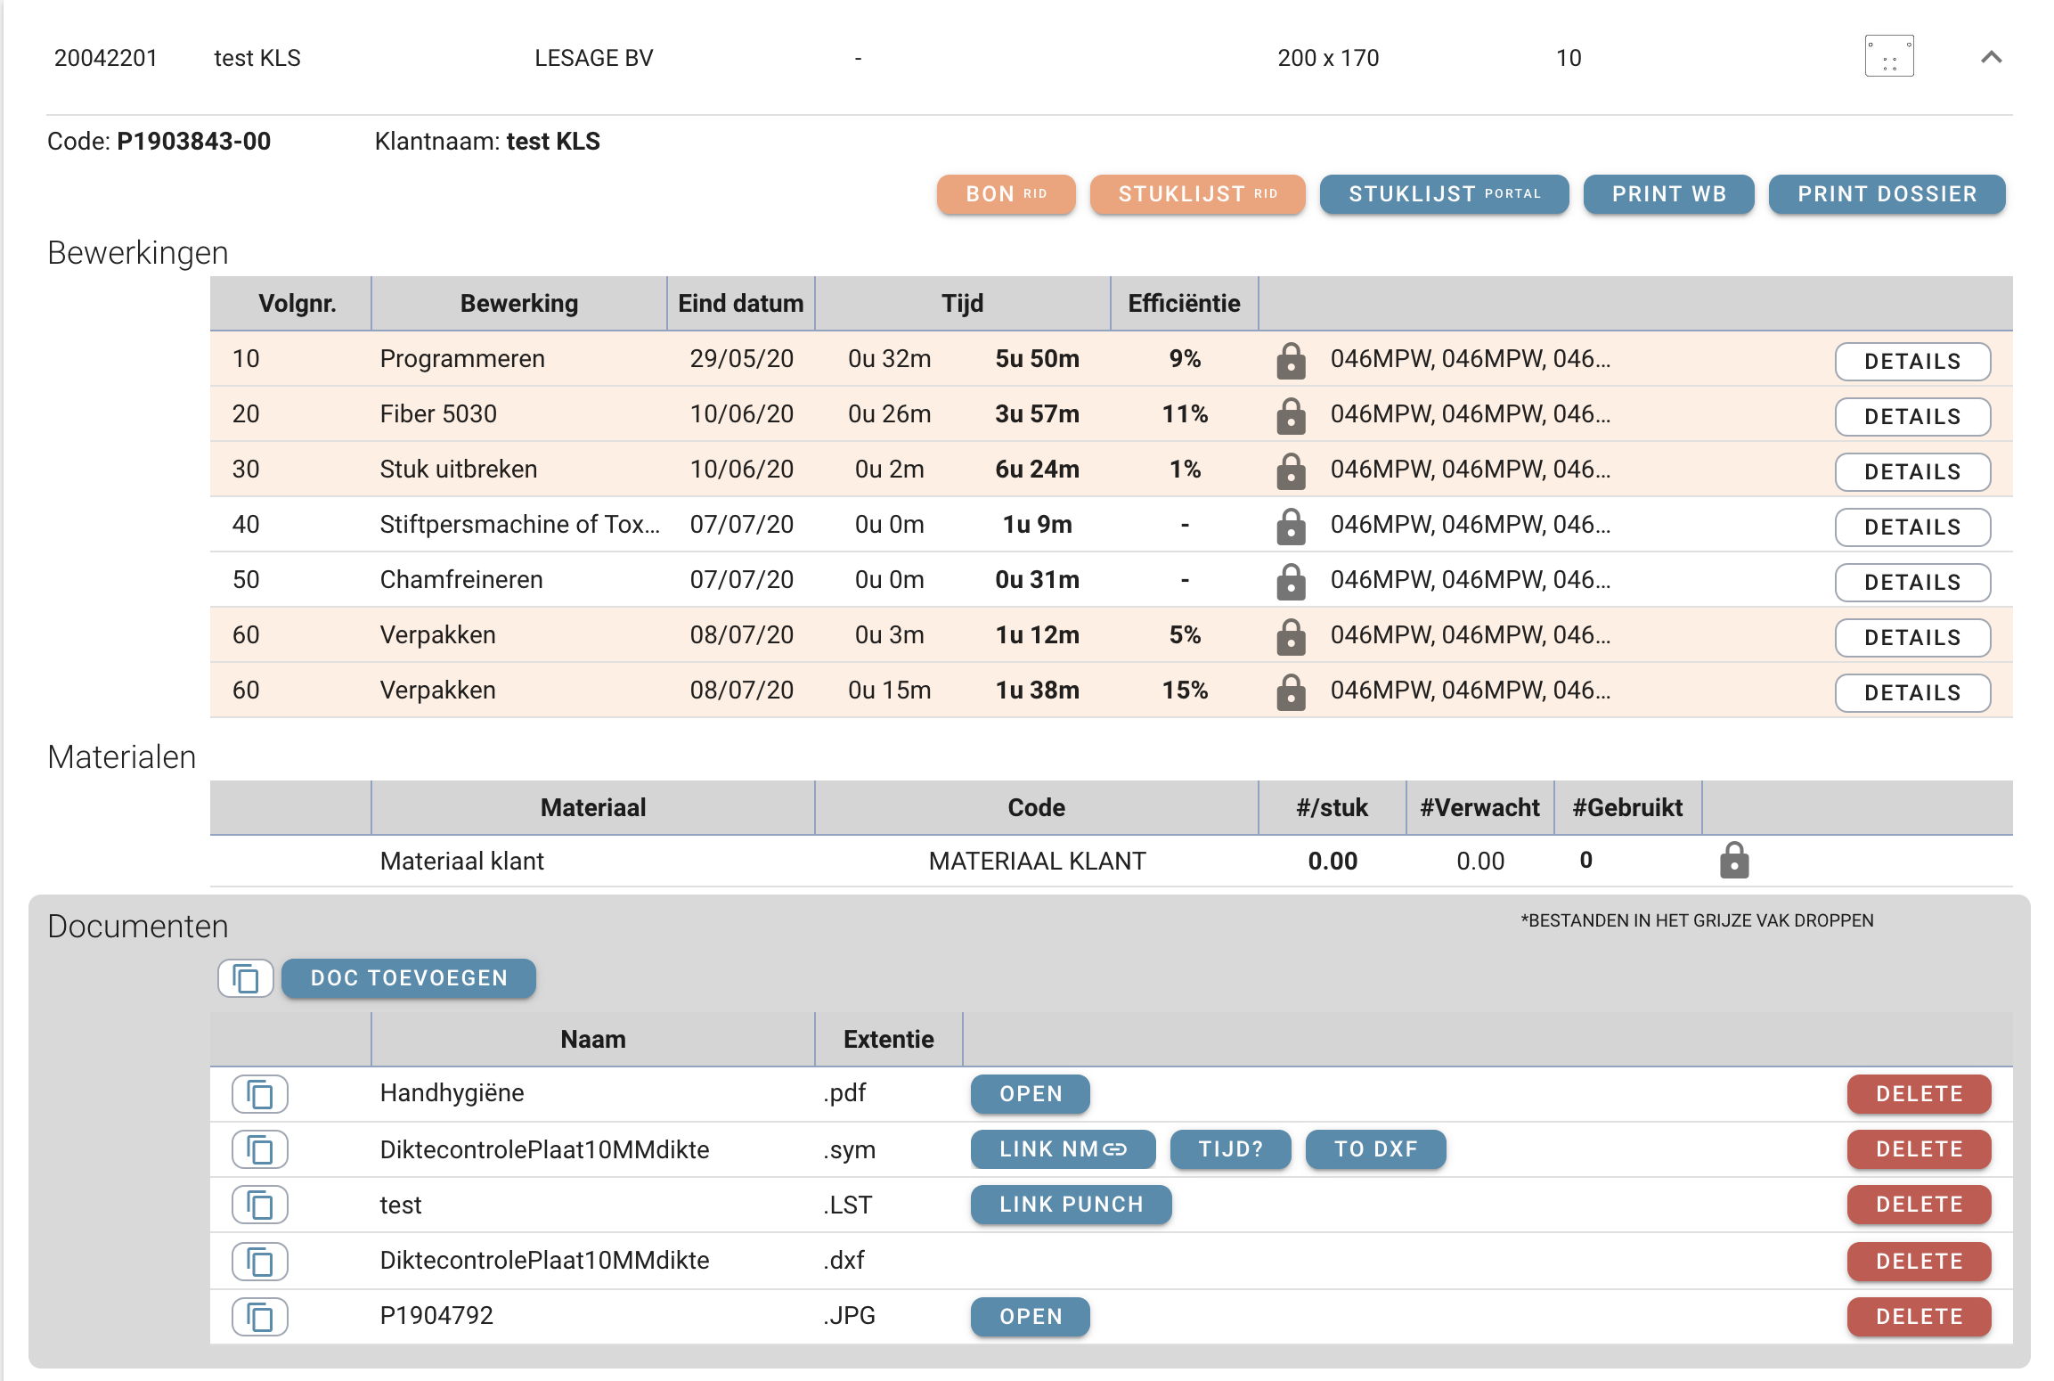The image size is (2054, 1381).
Task: Click the TIJD? button
Action: [x=1231, y=1149]
